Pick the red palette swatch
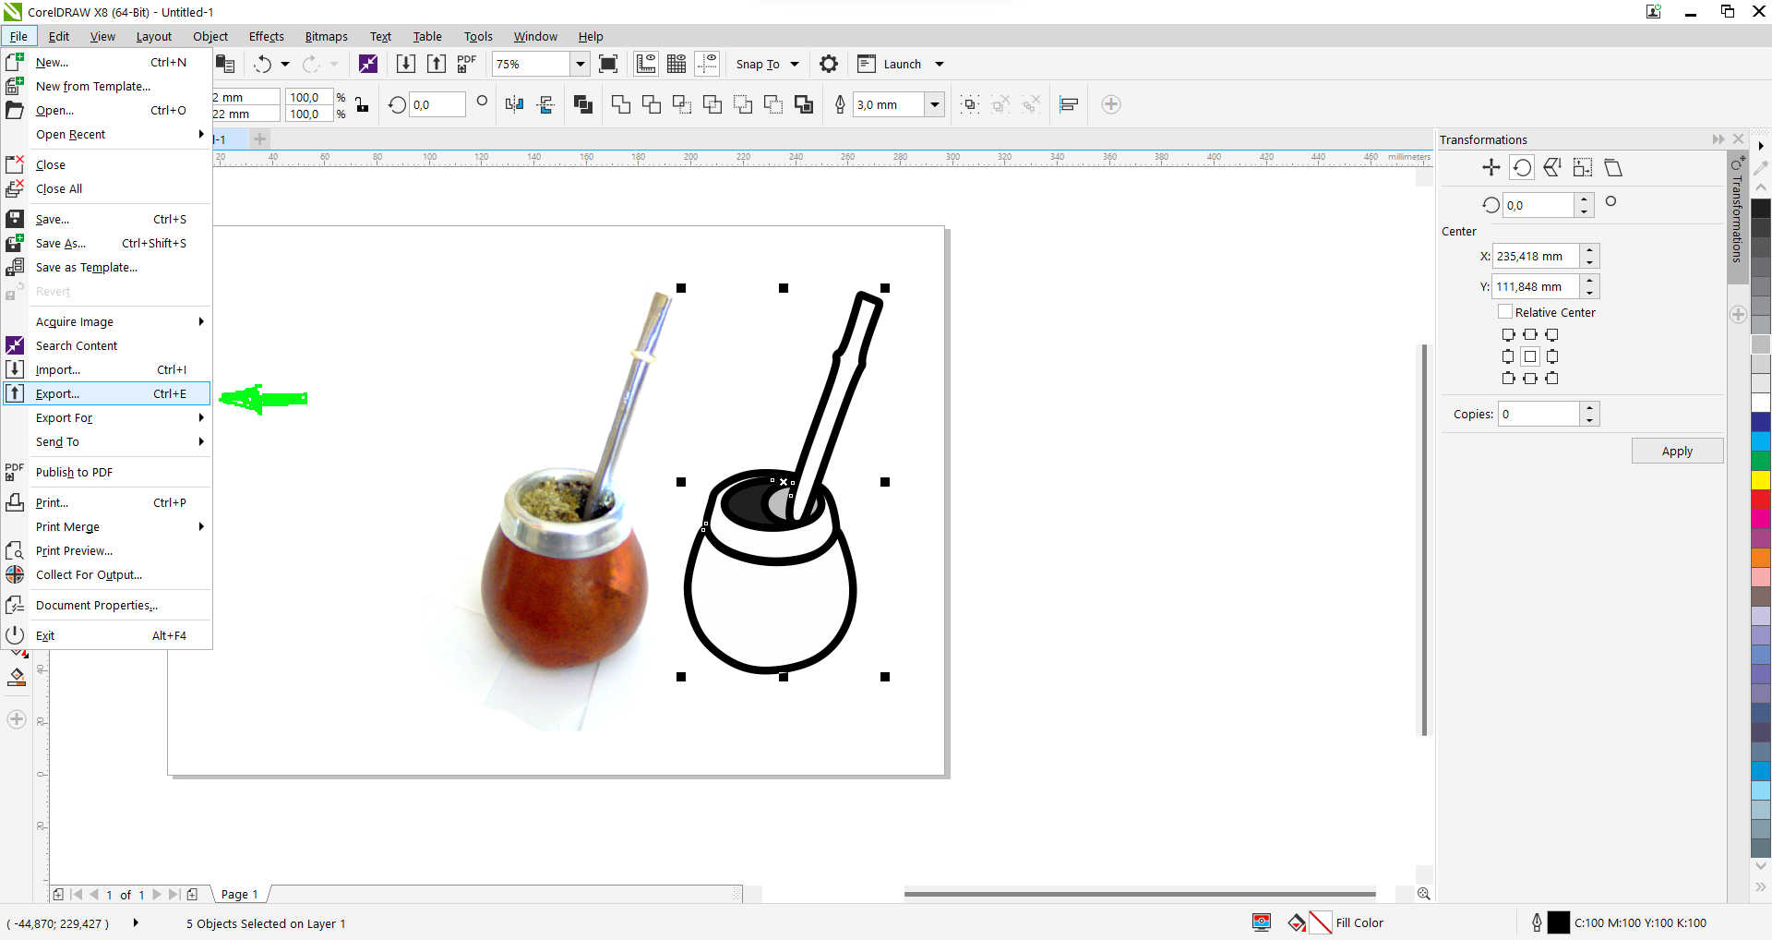Image resolution: width=1772 pixels, height=940 pixels. pyautogui.click(x=1761, y=500)
